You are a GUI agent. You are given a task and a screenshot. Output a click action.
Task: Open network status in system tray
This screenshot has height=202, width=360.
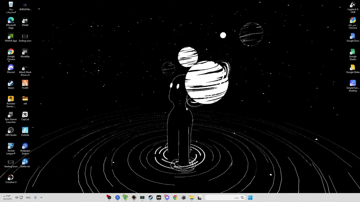click(x=21, y=198)
